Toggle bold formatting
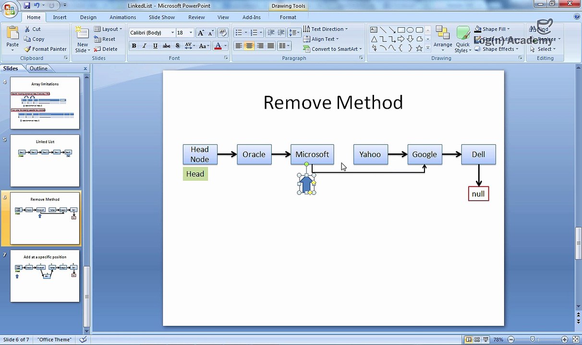The height and width of the screenshot is (345, 582). (x=134, y=46)
